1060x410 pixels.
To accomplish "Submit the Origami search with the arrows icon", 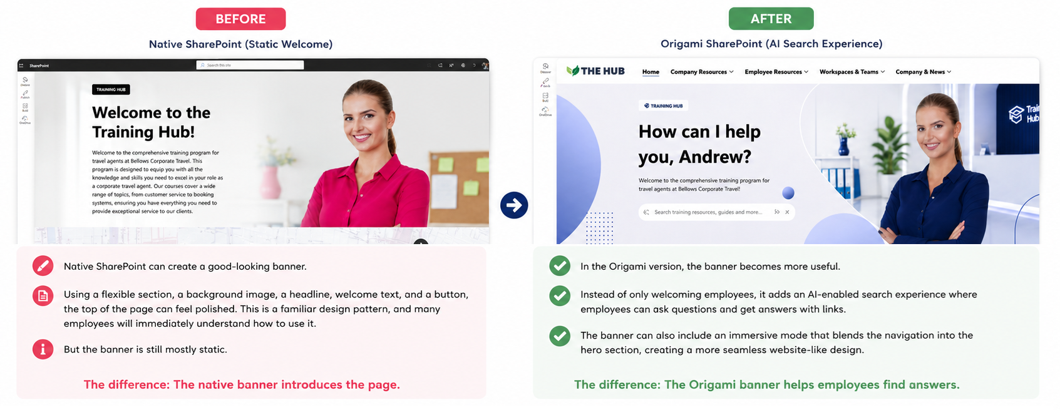I will point(777,212).
